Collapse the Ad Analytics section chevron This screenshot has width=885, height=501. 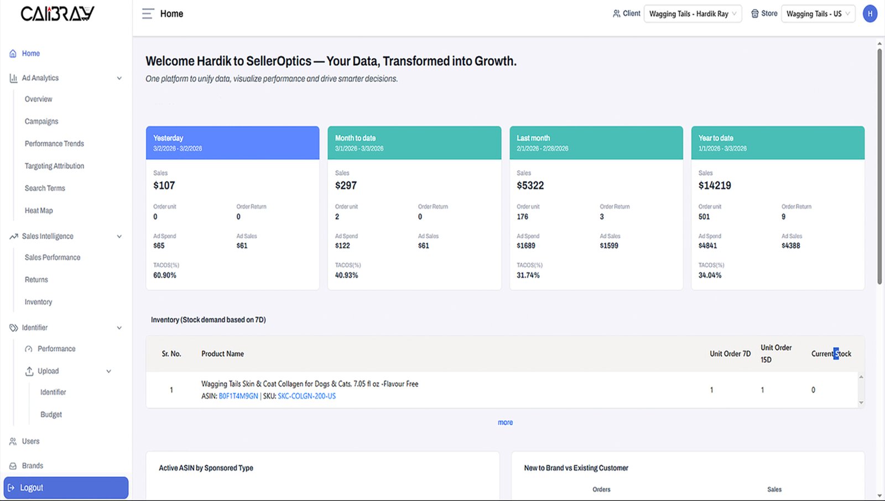click(119, 79)
